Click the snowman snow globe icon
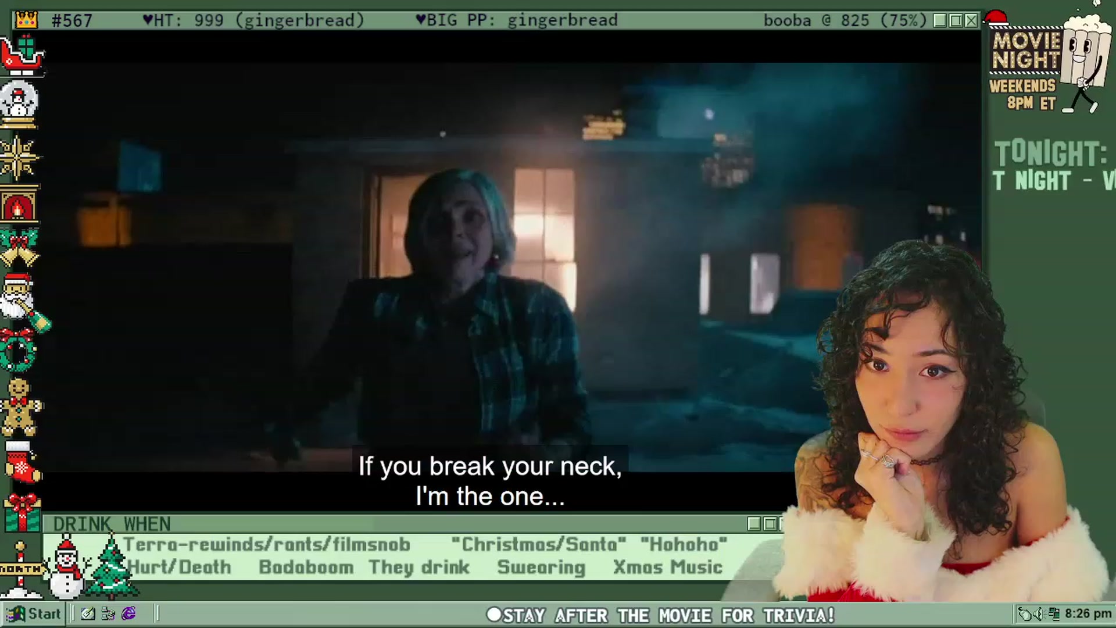1116x628 pixels. pyautogui.click(x=19, y=105)
